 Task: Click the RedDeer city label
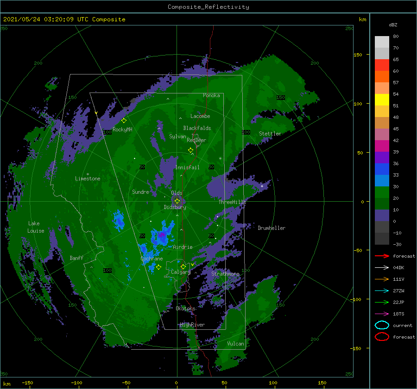(x=196, y=140)
